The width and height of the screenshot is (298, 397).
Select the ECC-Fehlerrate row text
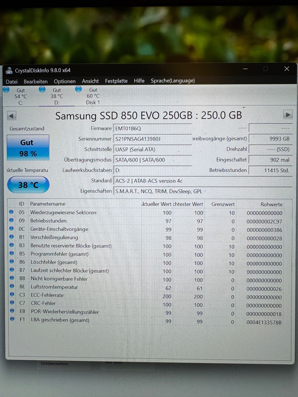47,295
